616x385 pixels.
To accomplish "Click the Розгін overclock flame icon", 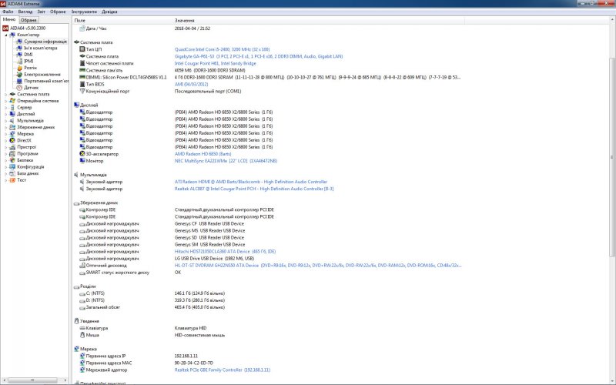I will point(19,68).
